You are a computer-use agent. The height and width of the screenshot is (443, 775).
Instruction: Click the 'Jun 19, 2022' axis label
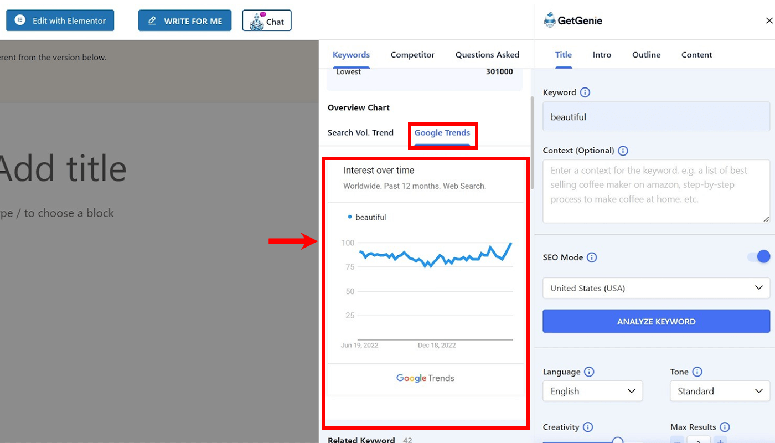click(360, 345)
